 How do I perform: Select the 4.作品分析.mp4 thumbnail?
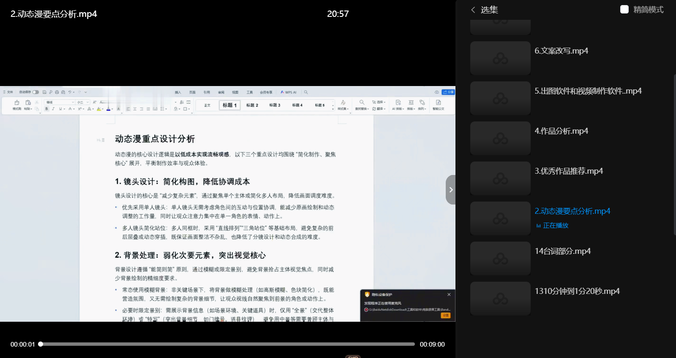tap(500, 138)
